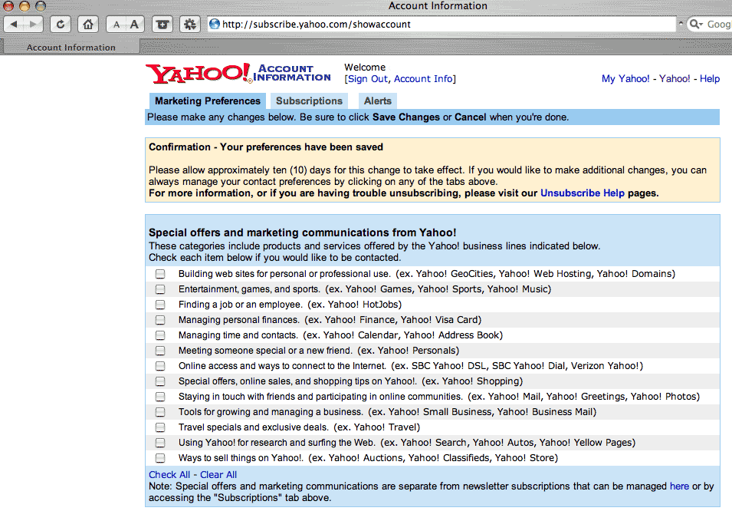The width and height of the screenshot is (732, 511).
Task: Enable Travel specials and exclusive deals checkbox
Action: (x=160, y=427)
